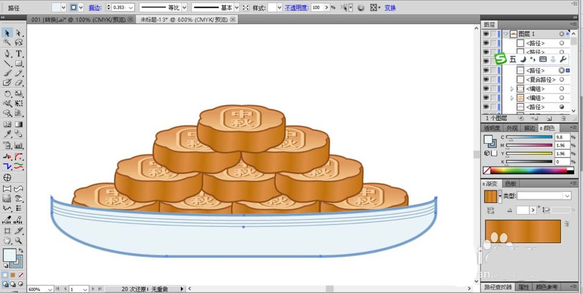583x294 pixels.
Task: Click the orange gradient slider bar
Action: coord(523,231)
